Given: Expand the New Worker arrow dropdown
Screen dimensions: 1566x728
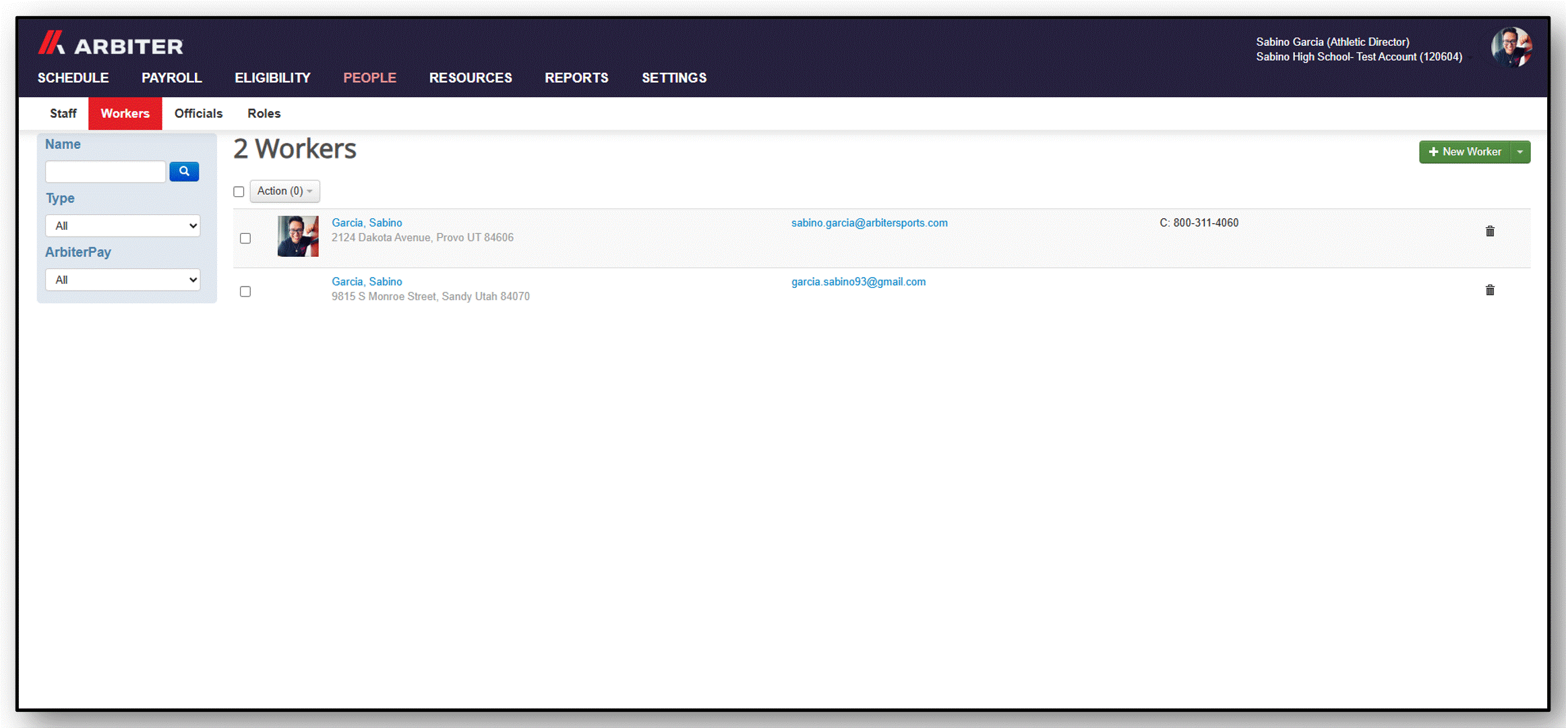Looking at the screenshot, I should point(1520,152).
